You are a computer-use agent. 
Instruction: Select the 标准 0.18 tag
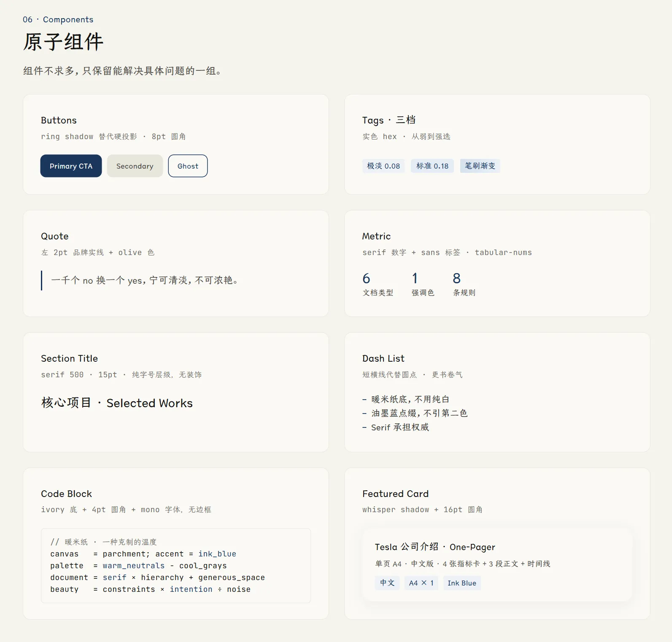(x=432, y=166)
